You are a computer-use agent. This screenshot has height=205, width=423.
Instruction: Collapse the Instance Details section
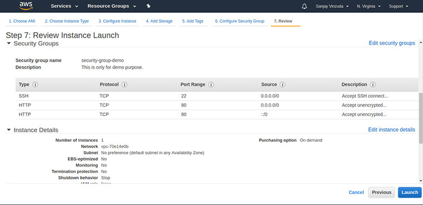pos(9,130)
